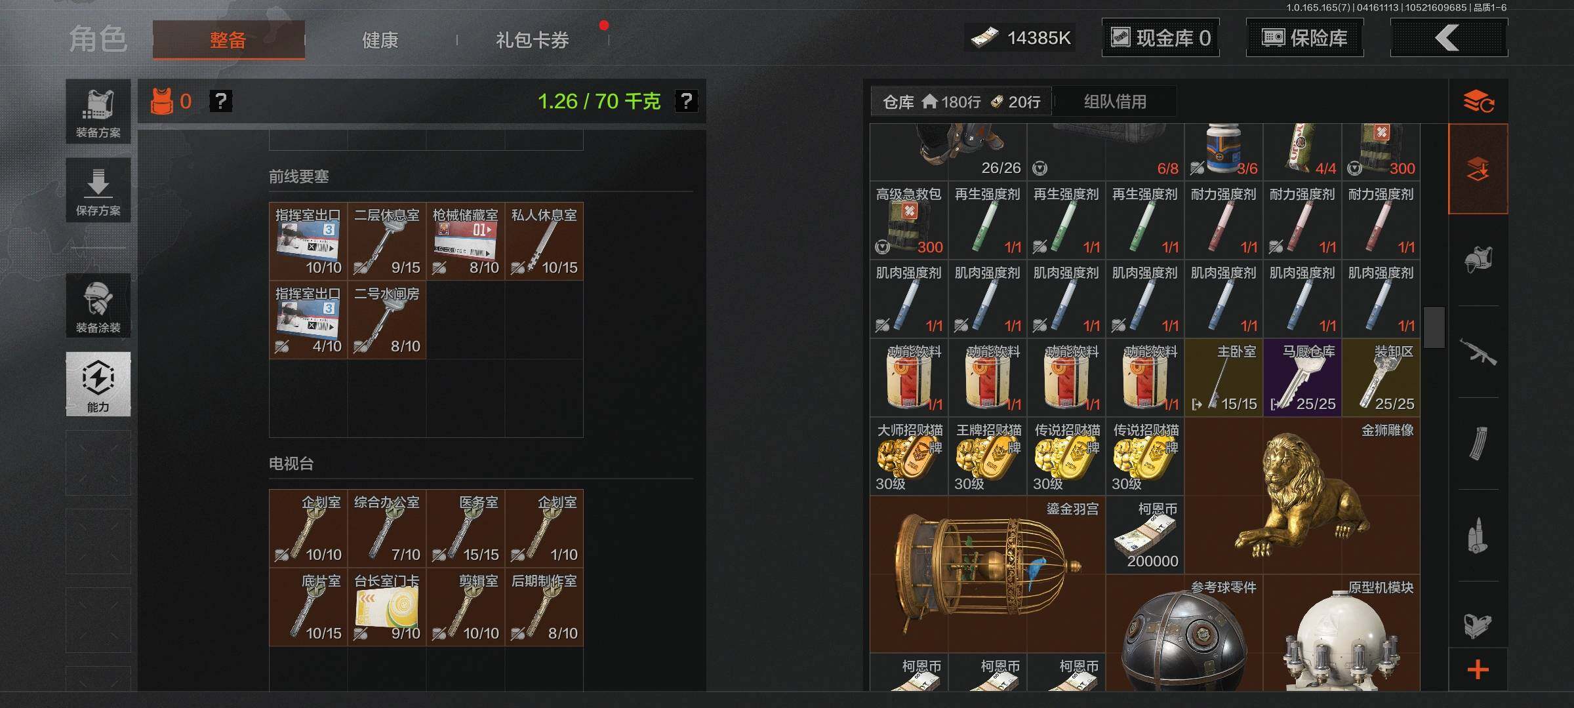Image resolution: width=1574 pixels, height=708 pixels.
Task: Select the 金狮雕像 golden lion item
Action: pos(1302,496)
